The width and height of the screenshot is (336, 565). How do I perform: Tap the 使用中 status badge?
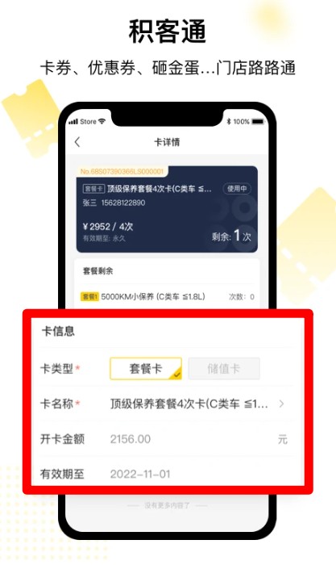click(237, 188)
